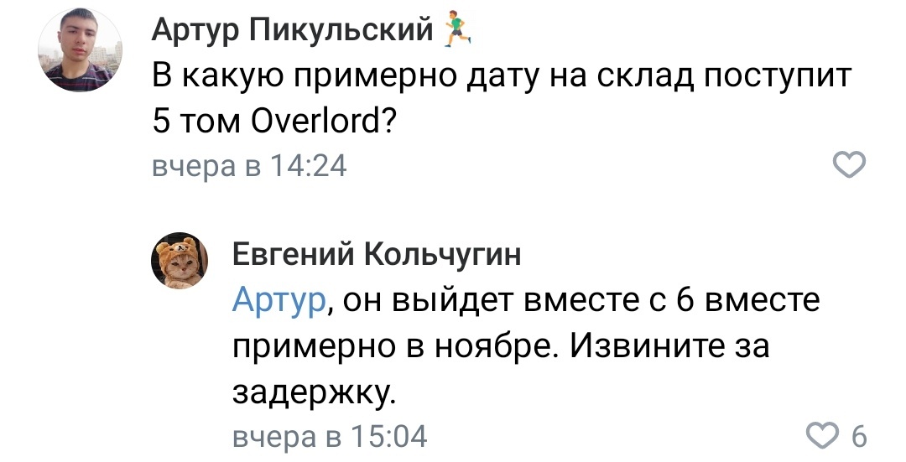Viewport: 906px width, 462px height.
Task: Click the timestamp "вчера в 14:24"
Action: tap(248, 167)
